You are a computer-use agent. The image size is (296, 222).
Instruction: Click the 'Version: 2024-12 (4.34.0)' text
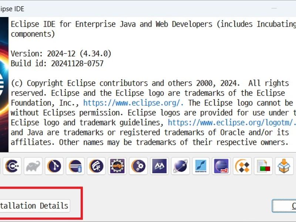click(61, 54)
